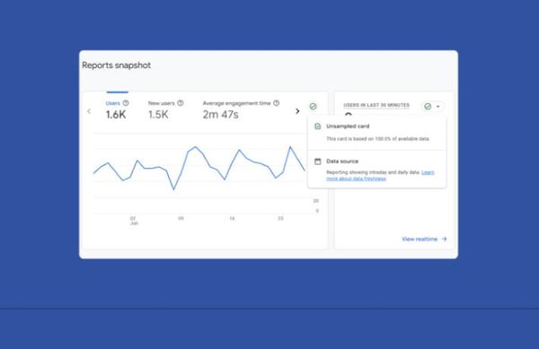Viewport: 539px width, 349px height.
Task: Click the green check icon on the users card
Action: [x=313, y=107]
